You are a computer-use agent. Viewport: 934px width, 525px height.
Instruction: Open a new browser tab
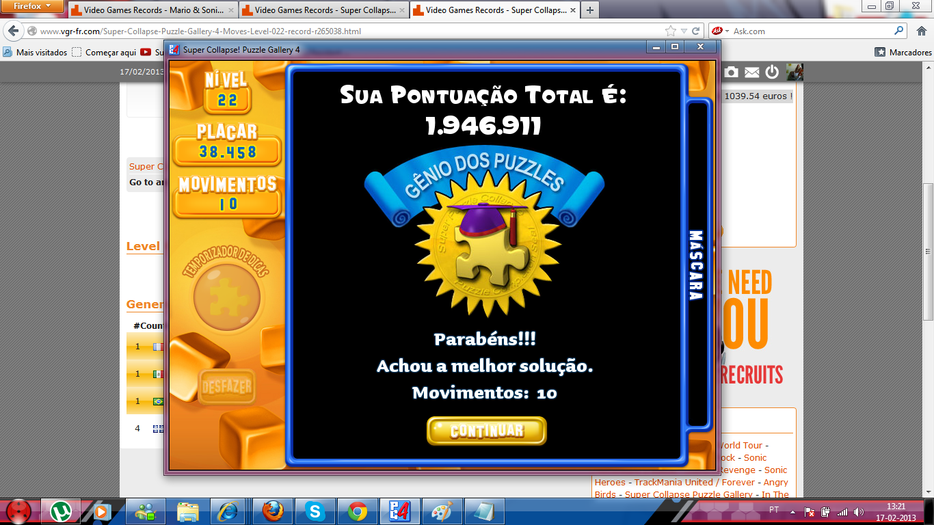point(589,10)
